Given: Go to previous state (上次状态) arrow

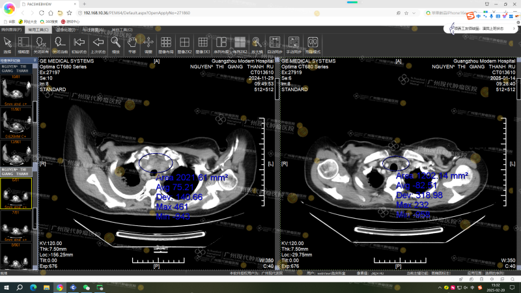Looking at the screenshot, I should [98, 43].
